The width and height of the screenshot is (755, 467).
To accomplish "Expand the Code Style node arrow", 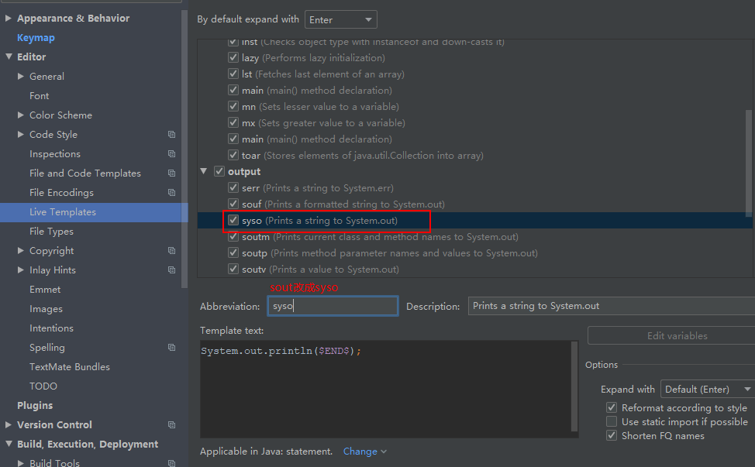I will pos(21,134).
